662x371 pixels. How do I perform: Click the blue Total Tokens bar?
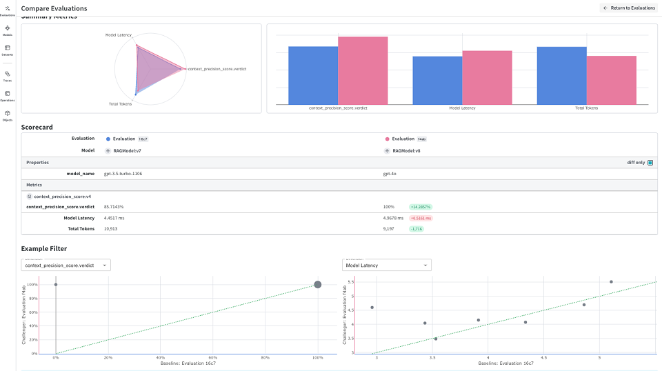(561, 75)
